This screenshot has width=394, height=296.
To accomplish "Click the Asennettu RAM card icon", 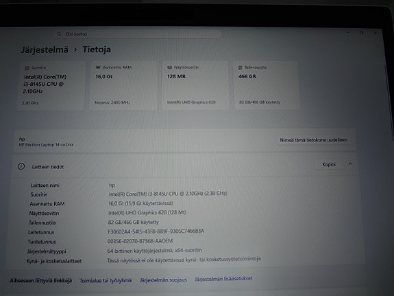I will (x=98, y=67).
